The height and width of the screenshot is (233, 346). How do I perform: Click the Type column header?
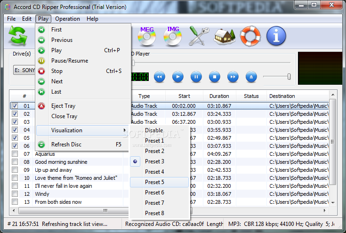coord(144,96)
